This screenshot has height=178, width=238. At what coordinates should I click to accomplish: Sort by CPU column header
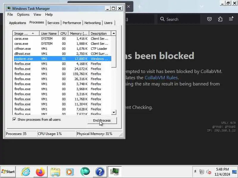[x=63, y=34]
